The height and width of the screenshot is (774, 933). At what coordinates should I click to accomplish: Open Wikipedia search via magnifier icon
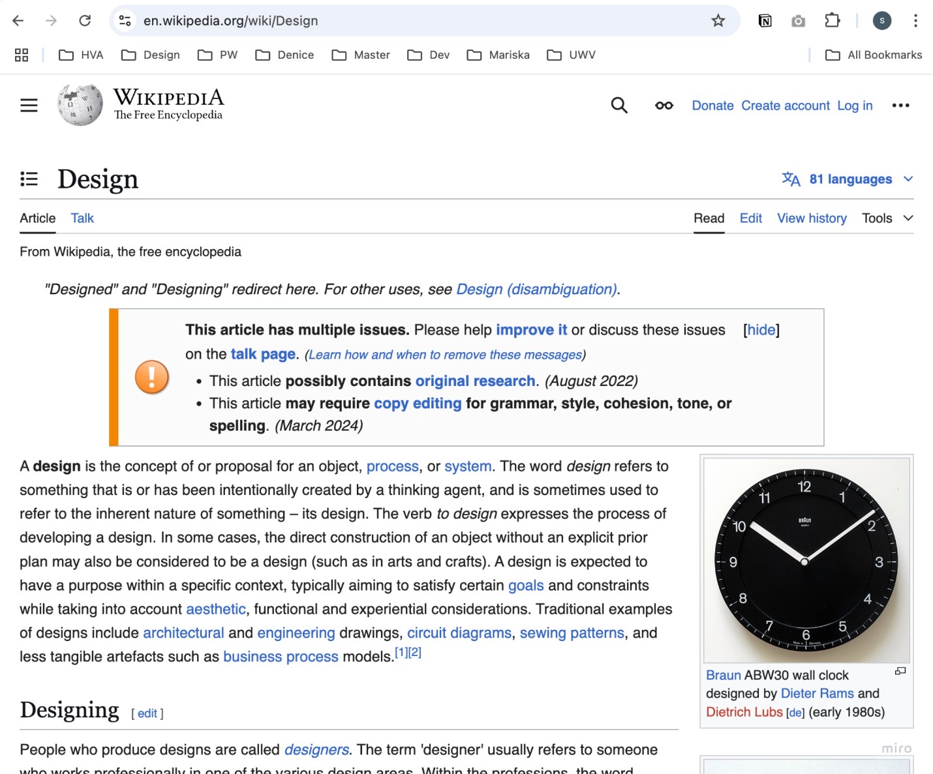click(x=619, y=105)
